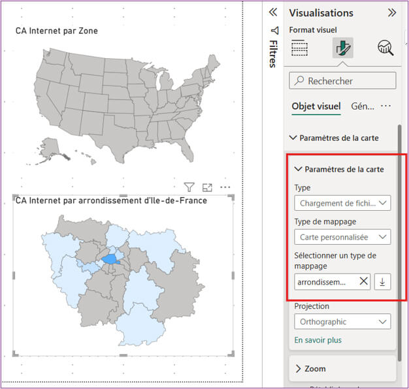Open the build visual fields icon
Image resolution: width=409 pixels, height=389 pixels.
point(299,48)
